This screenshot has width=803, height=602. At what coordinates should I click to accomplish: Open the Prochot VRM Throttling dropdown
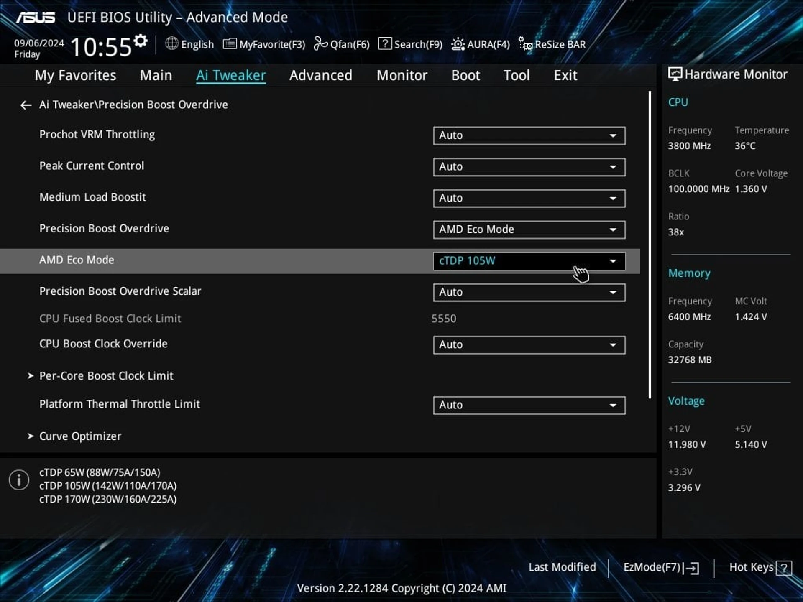pos(529,136)
